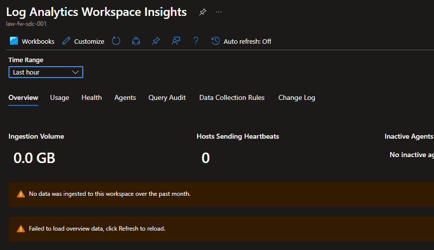Image resolution: width=434 pixels, height=250 pixels.
Task: Click the Workbooks label in toolbar
Action: [x=38, y=41]
